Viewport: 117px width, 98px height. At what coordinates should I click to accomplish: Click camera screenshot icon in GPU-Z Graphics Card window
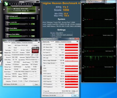click(x=39, y=42)
